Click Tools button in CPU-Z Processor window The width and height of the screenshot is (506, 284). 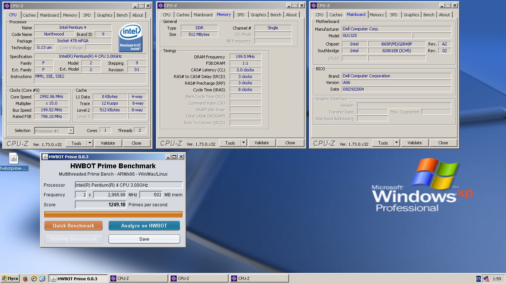point(76,143)
